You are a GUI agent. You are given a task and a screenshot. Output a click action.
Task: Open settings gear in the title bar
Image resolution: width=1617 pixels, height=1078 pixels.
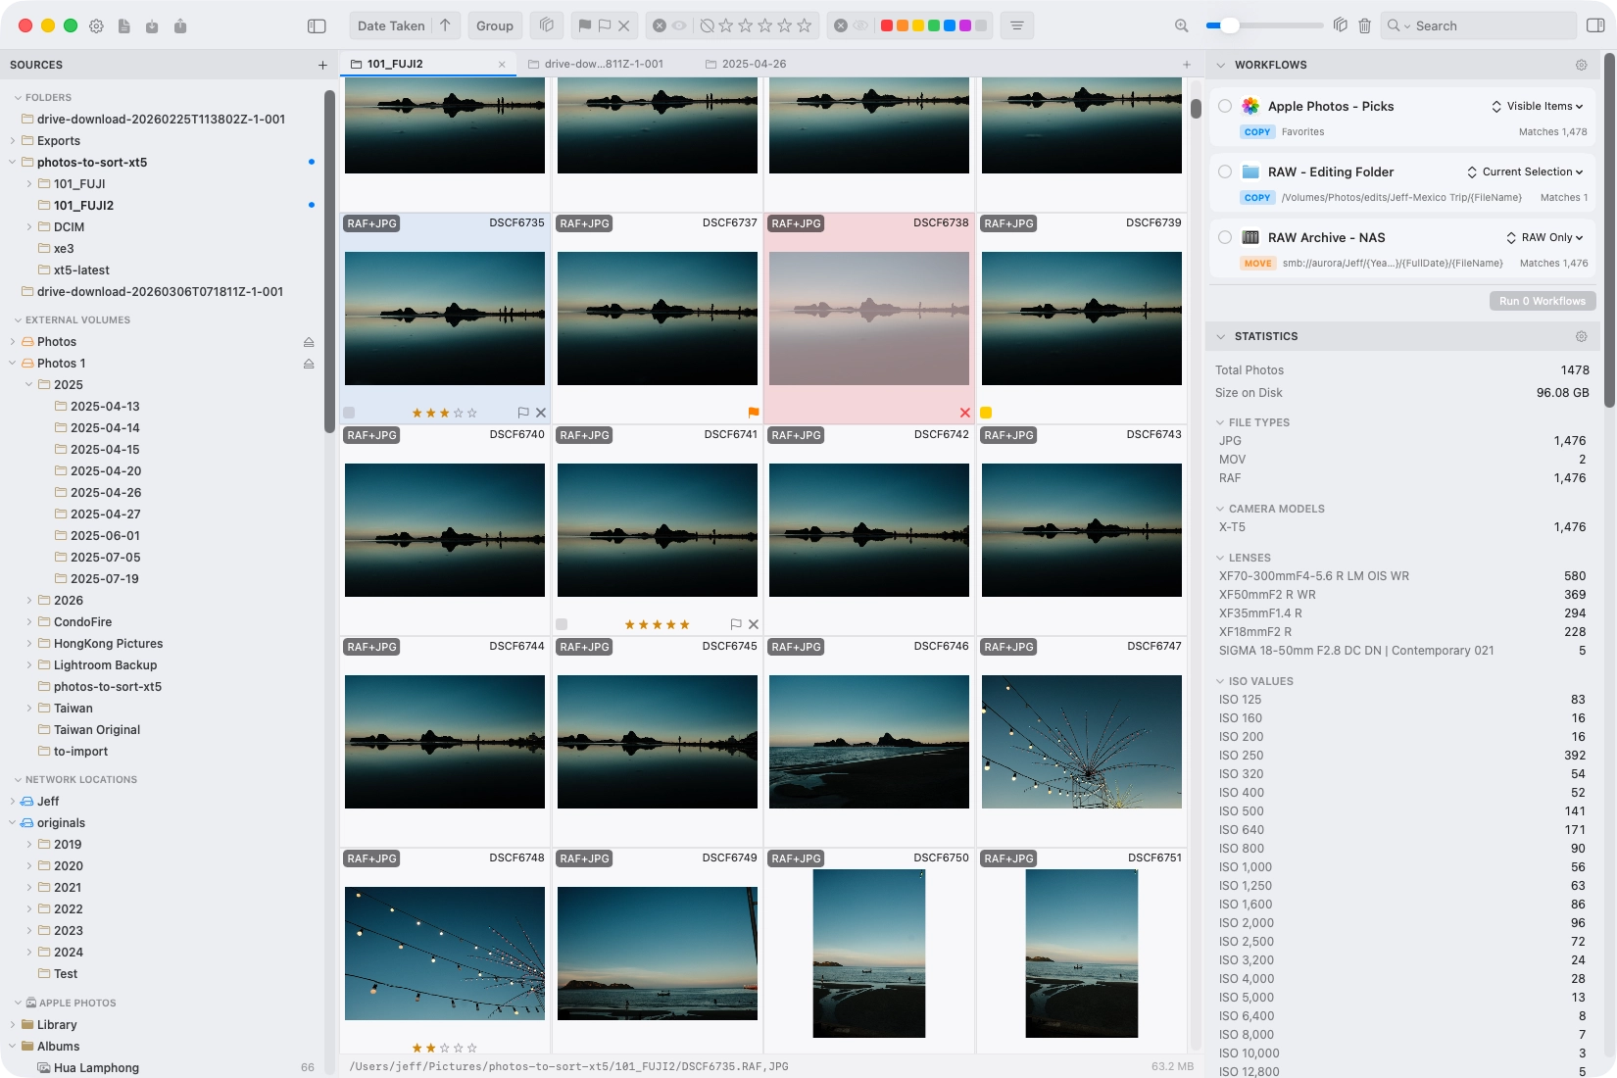(96, 26)
